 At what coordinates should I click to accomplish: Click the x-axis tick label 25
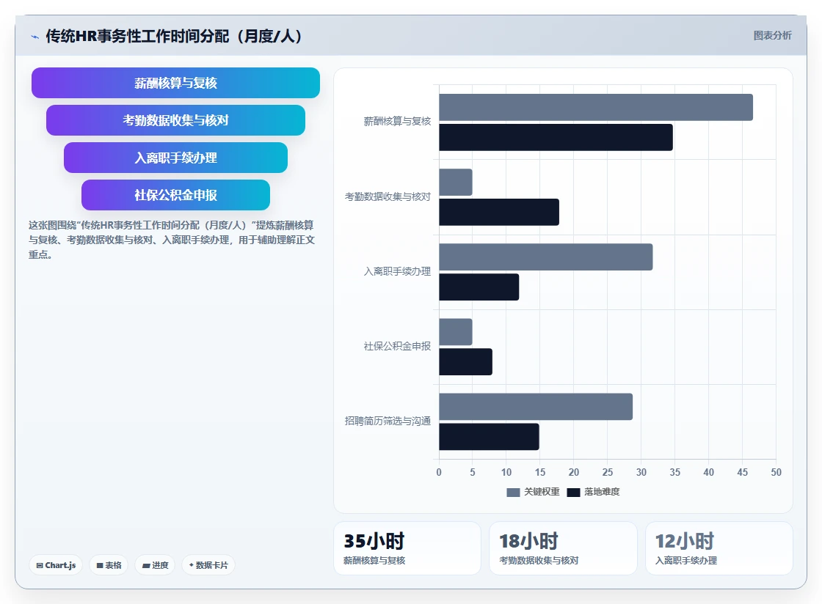608,473
